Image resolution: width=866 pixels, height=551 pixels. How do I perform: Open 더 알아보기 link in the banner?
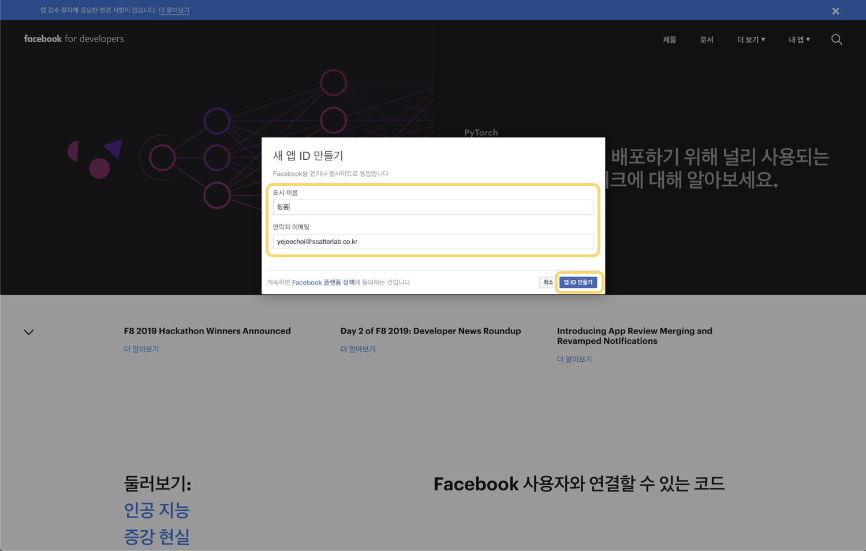click(x=174, y=10)
